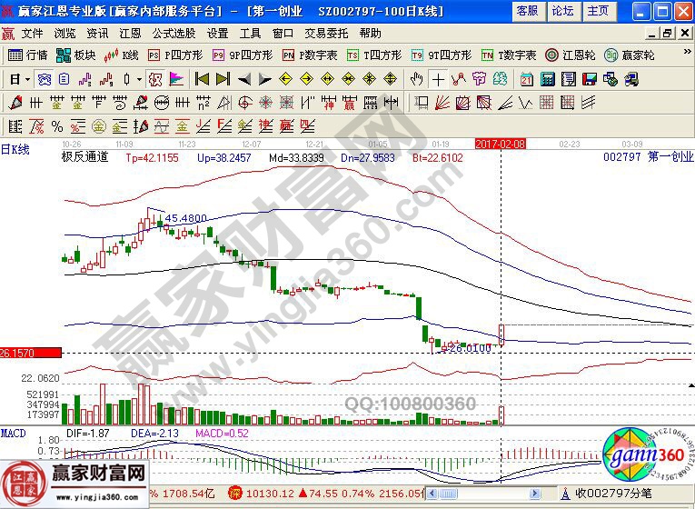Click the 论坛 forum button
The width and height of the screenshot is (695, 509).
click(x=562, y=11)
